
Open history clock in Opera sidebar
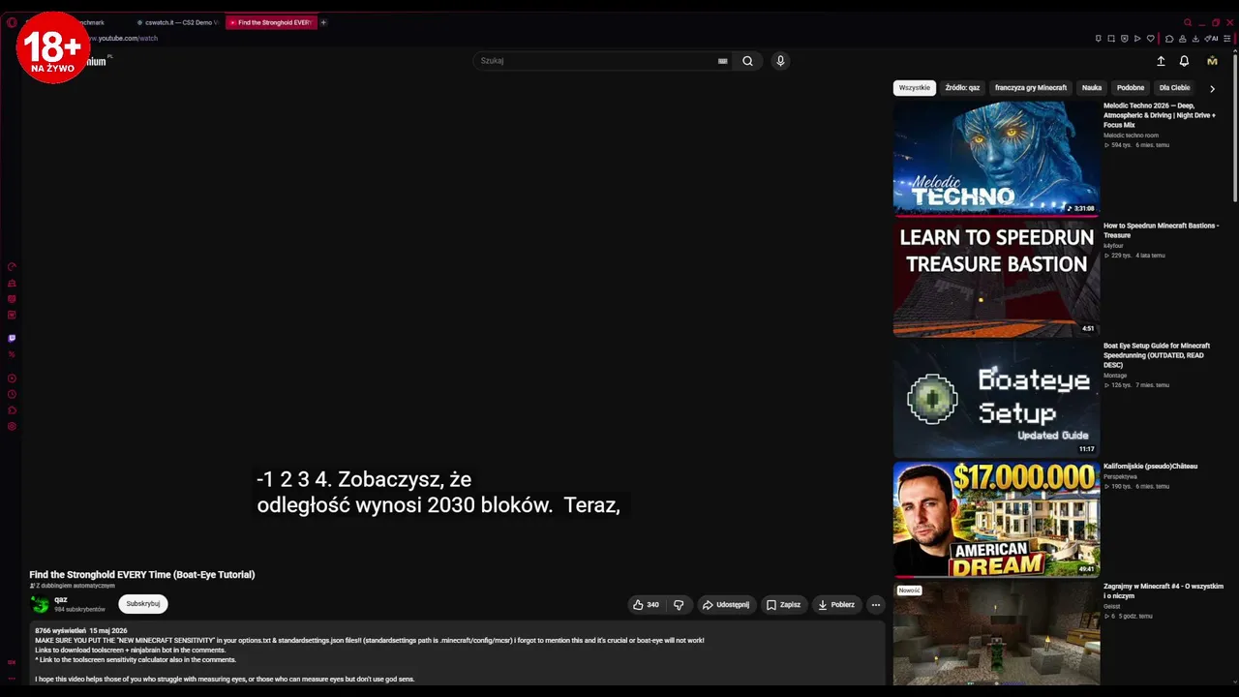[12, 394]
